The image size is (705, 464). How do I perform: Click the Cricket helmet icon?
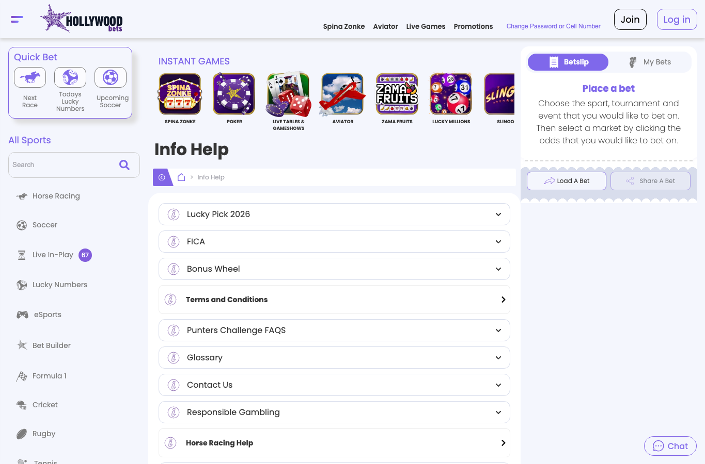[x=22, y=405]
